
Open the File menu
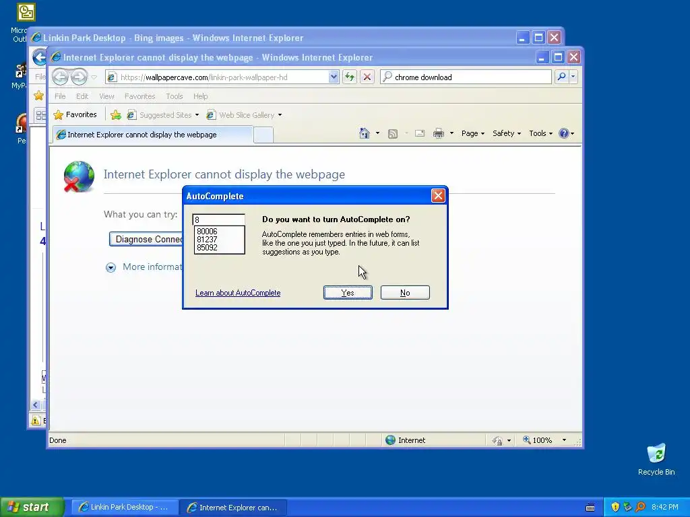click(x=60, y=96)
